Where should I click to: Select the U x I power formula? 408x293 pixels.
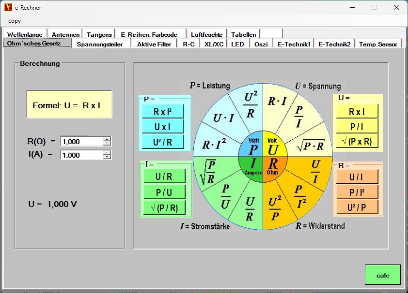(x=163, y=127)
